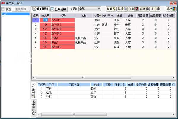Click the 新投数量 column header

click(x=169, y=16)
